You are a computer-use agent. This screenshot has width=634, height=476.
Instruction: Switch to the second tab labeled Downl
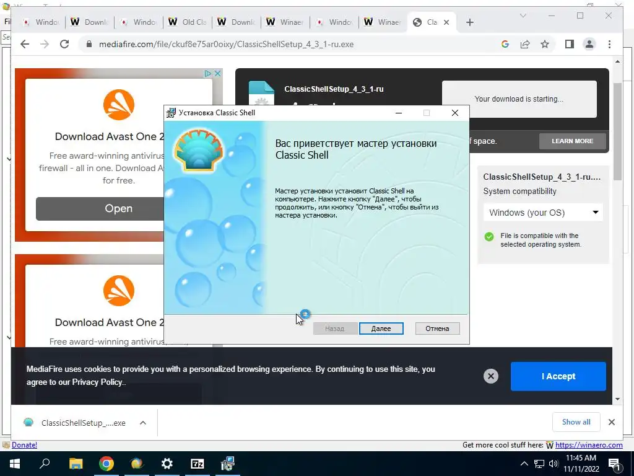pyautogui.click(x=89, y=22)
